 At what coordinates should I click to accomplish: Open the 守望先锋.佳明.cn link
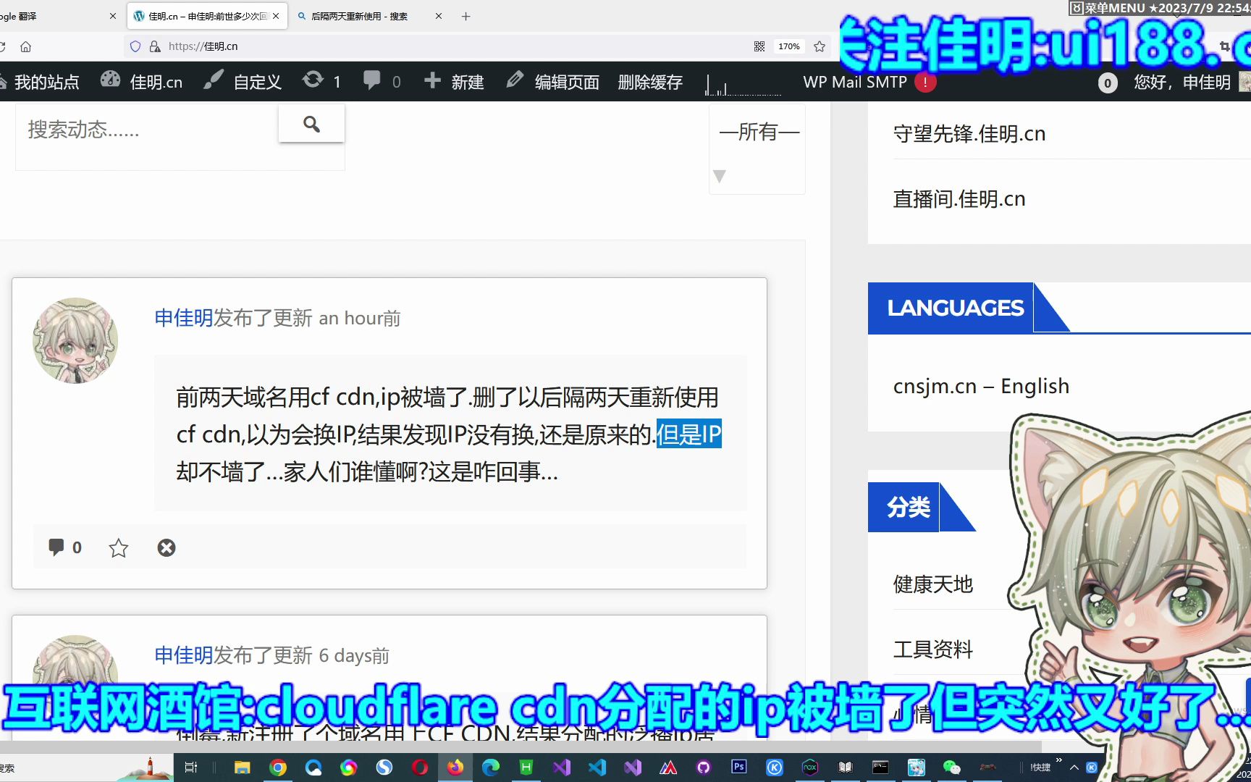coord(969,133)
